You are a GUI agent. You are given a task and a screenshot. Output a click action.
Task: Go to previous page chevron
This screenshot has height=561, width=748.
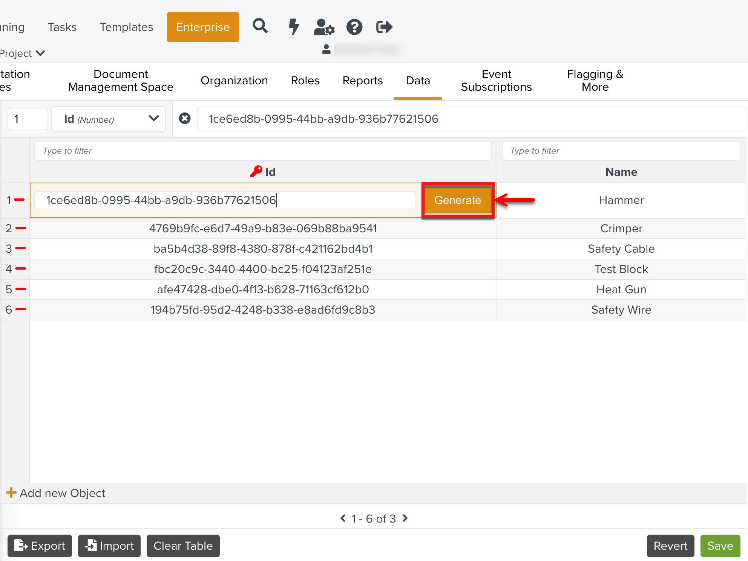(x=343, y=518)
